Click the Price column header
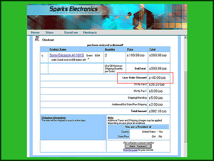The height and width of the screenshot is (161, 214). (x=130, y=49)
